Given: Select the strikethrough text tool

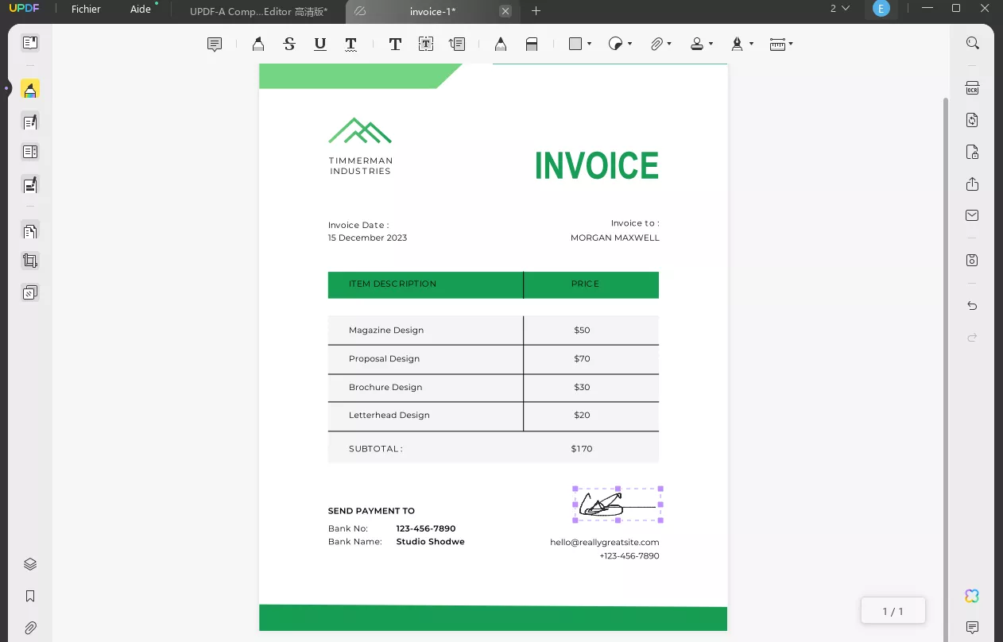Looking at the screenshot, I should pos(289,44).
